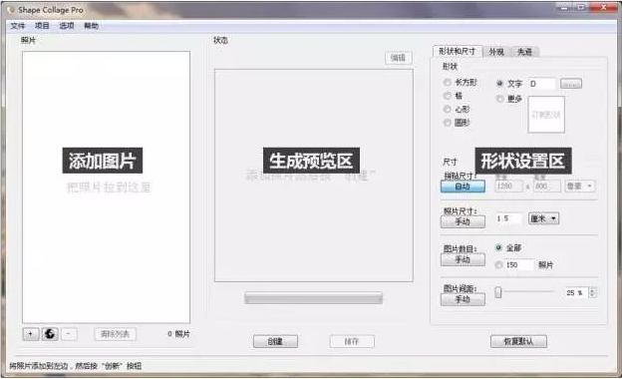The height and width of the screenshot is (379, 622).
Task: Open the 文件 menu
Action: [x=18, y=26]
